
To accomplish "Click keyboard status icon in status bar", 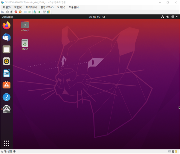I will 170,152.
